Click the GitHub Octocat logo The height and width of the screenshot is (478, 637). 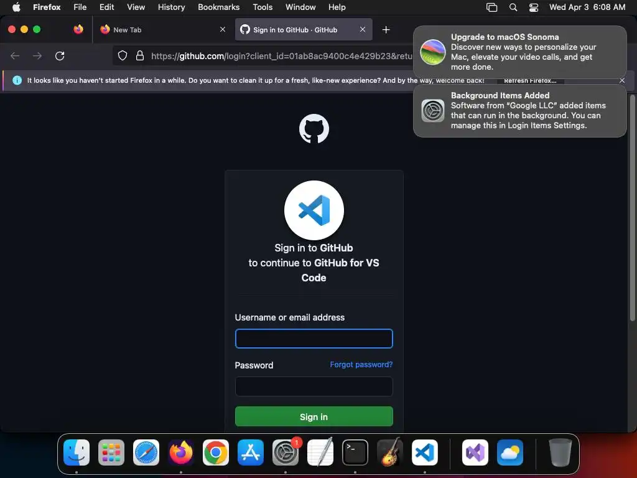pos(314,129)
